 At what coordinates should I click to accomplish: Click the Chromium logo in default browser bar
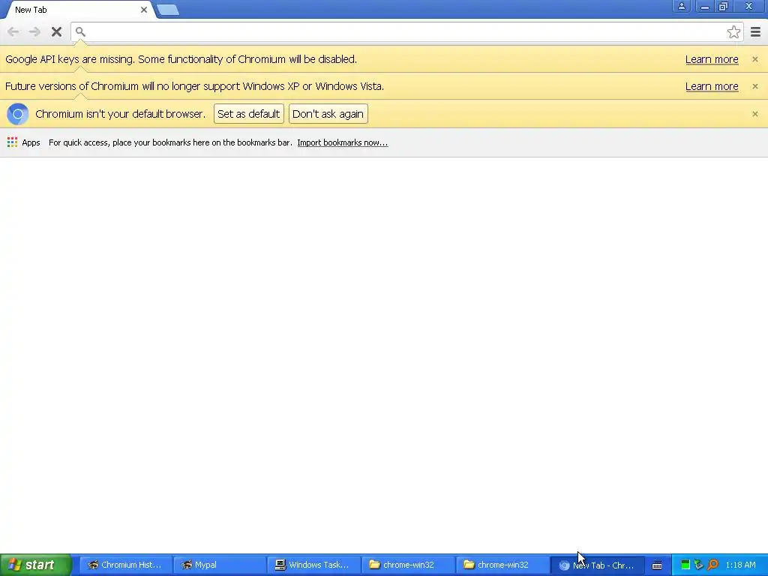tap(18, 114)
